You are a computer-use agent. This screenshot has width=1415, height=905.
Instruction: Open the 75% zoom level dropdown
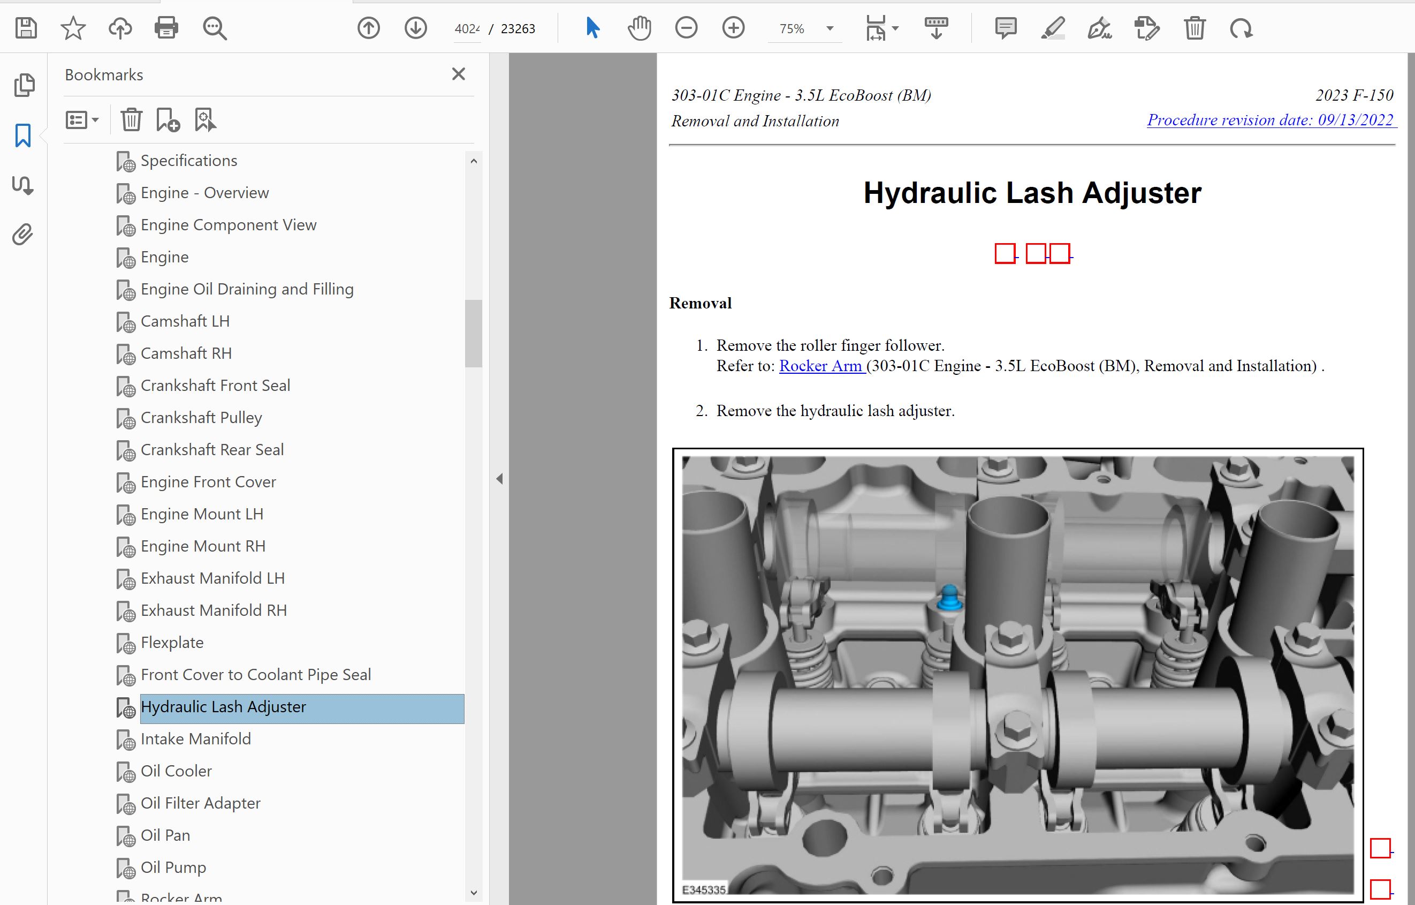pyautogui.click(x=830, y=28)
